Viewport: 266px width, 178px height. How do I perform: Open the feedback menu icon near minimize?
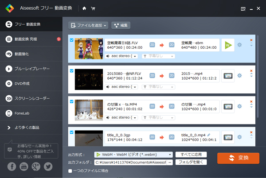[243, 9]
